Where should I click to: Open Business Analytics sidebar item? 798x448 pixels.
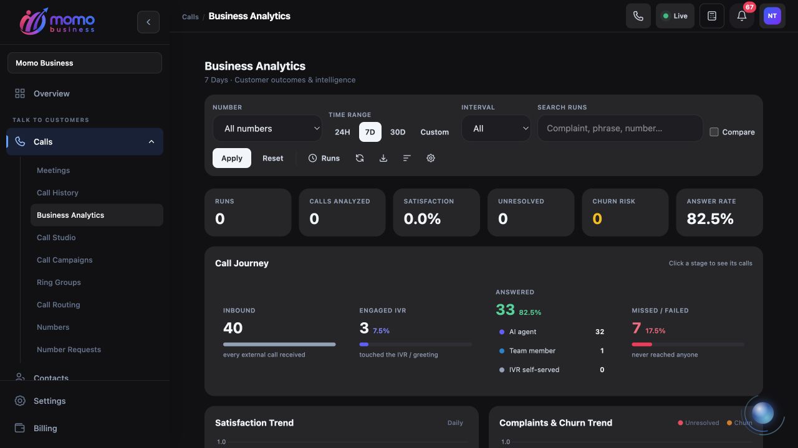[97, 215]
